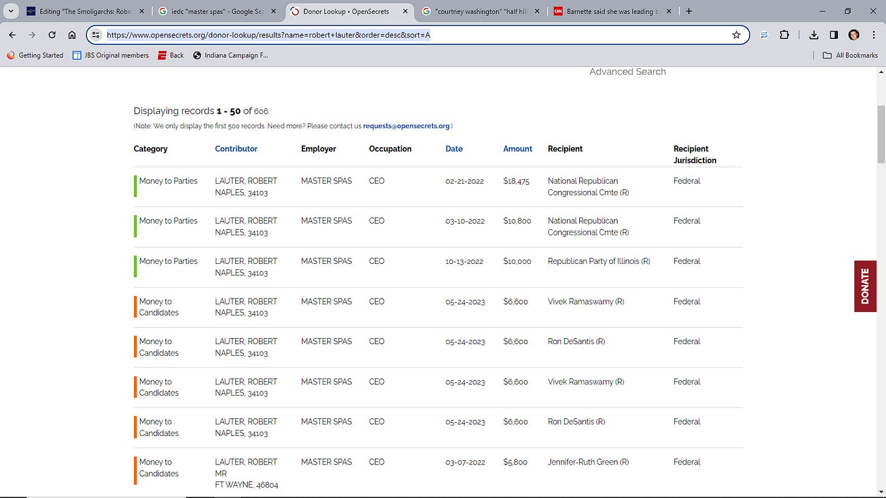
Task: Close the Editing The Smoligarchs tab
Action: [x=141, y=11]
